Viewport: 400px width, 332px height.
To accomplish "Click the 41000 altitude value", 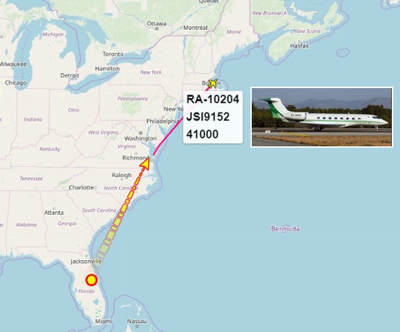I will click(x=202, y=134).
